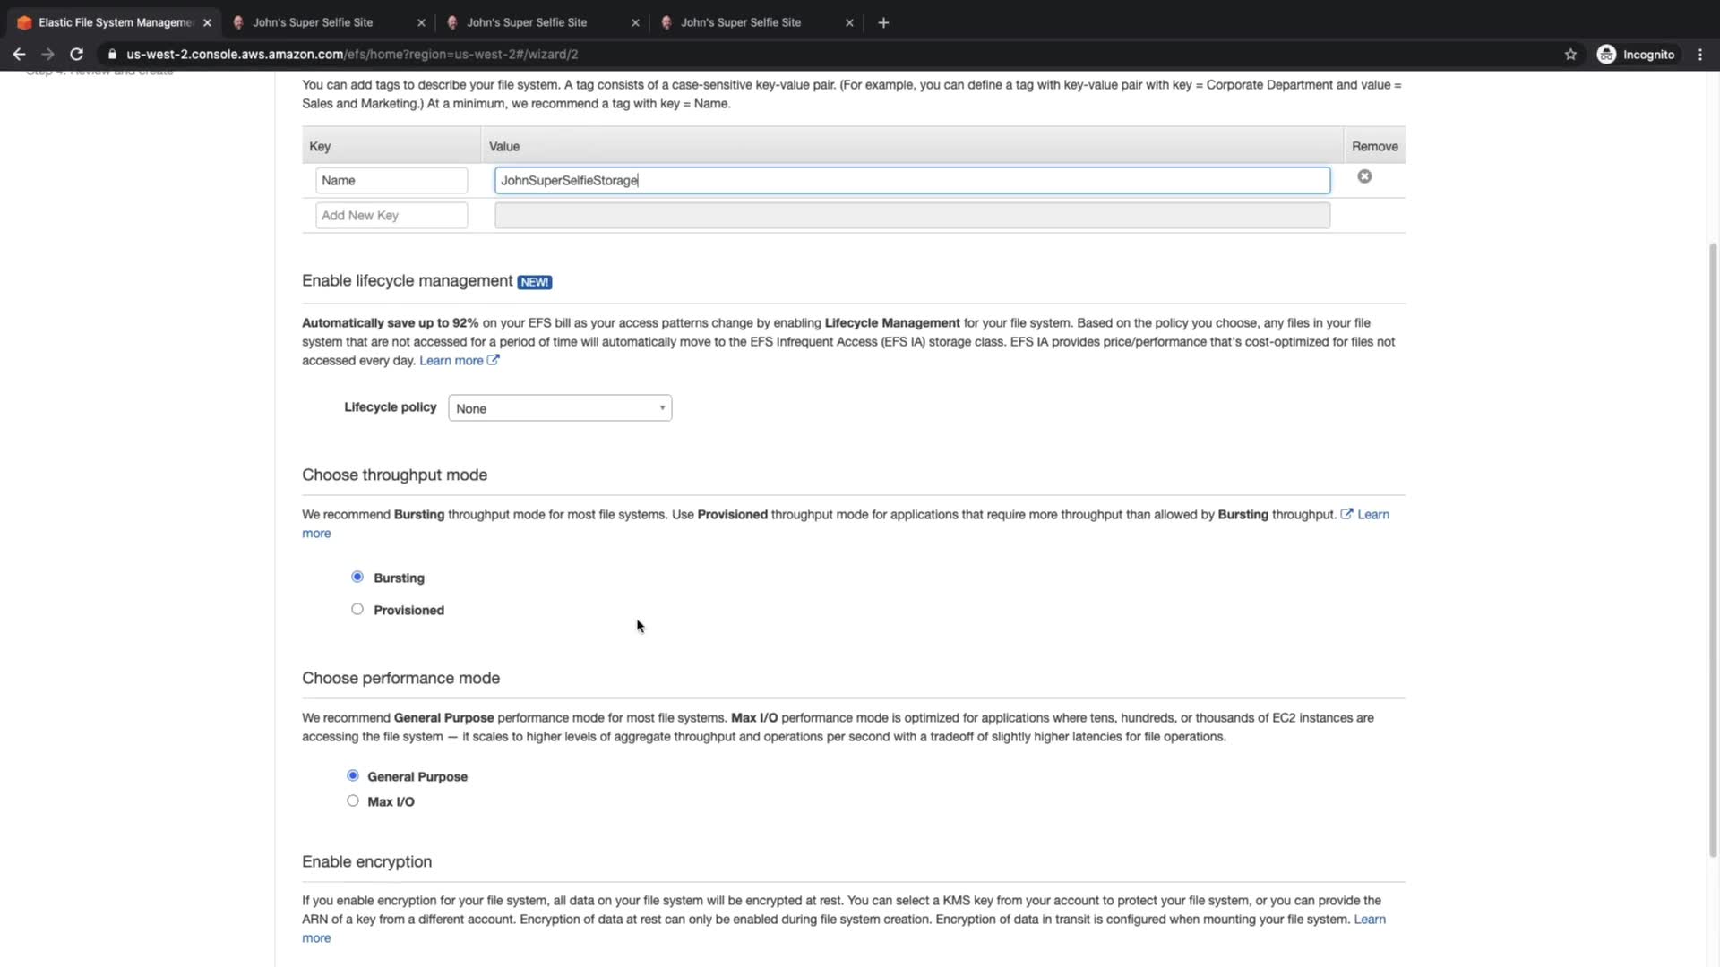Screen dimensions: 1720x967
Task: Go back to previous page
Action: tap(19, 55)
